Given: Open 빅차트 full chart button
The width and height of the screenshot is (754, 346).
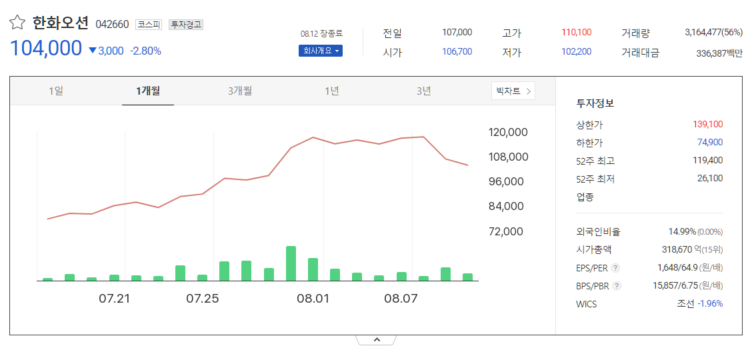Looking at the screenshot, I should [513, 91].
